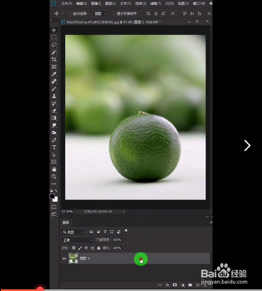The image size is (262, 291).
Task: Click the foreground color swatch
Action: [52, 196]
